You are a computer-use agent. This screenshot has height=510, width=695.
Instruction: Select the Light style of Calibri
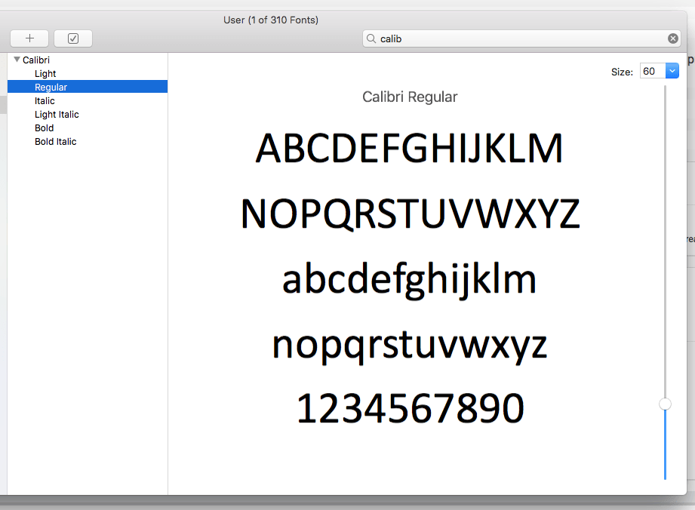pos(45,73)
